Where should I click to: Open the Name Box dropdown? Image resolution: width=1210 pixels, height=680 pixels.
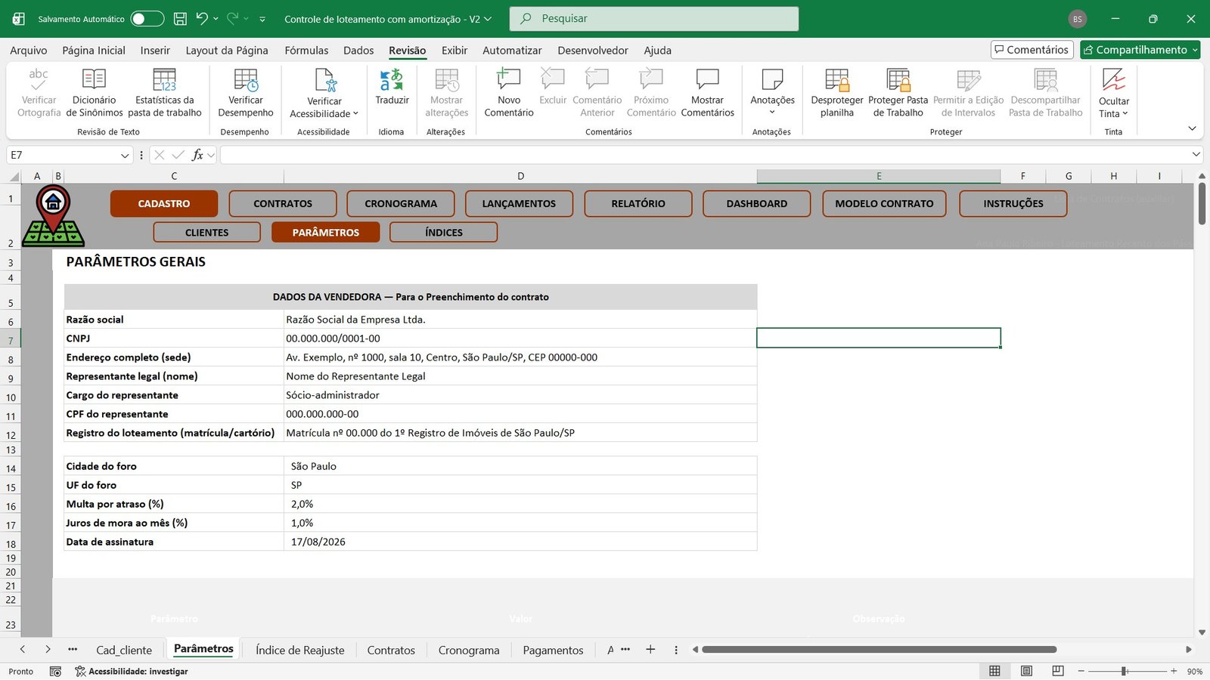pos(125,155)
